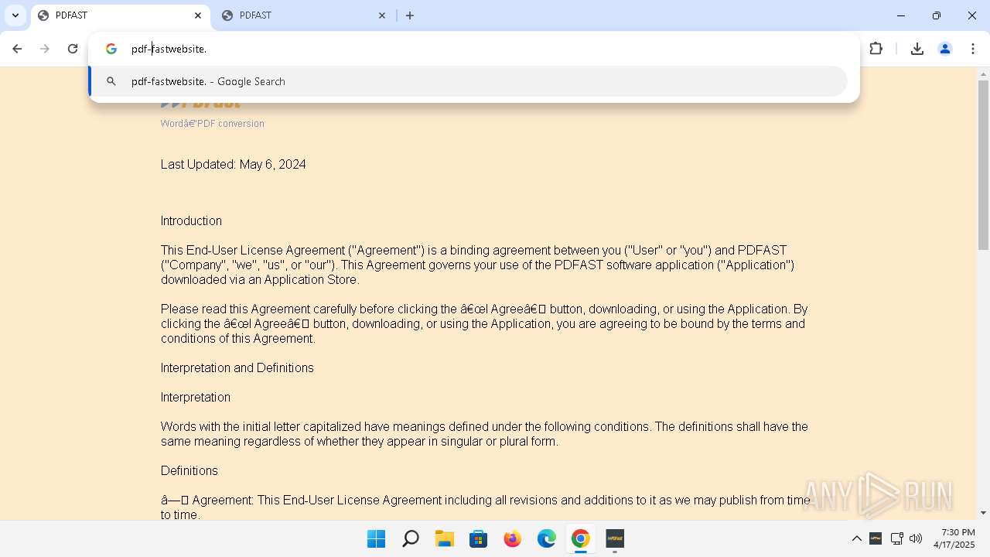Click the search magnifier icon in suggestion row
The height and width of the screenshot is (557, 990).
point(111,81)
